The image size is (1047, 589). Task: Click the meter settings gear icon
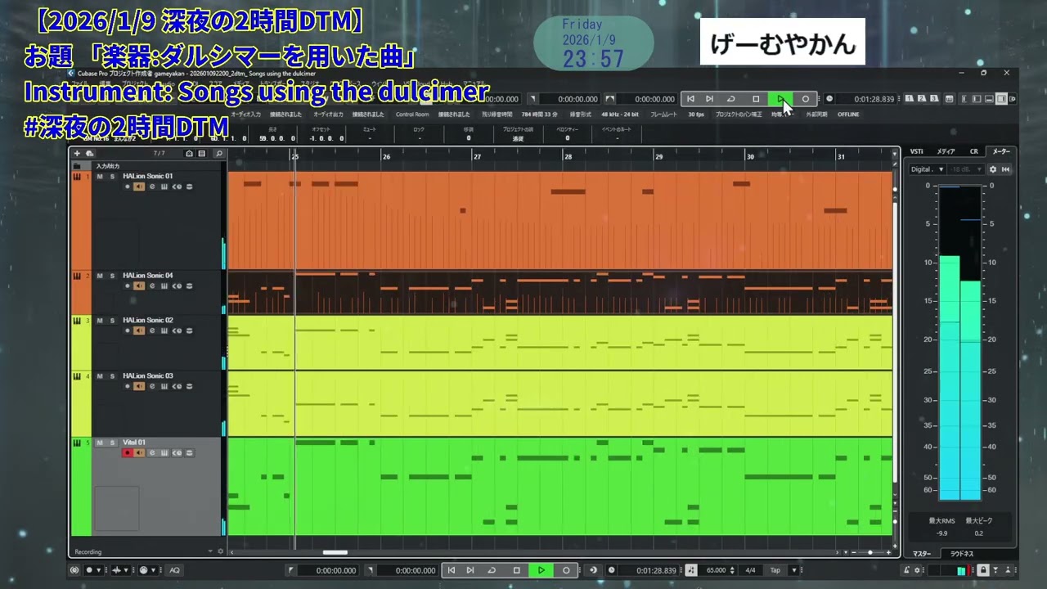point(993,169)
